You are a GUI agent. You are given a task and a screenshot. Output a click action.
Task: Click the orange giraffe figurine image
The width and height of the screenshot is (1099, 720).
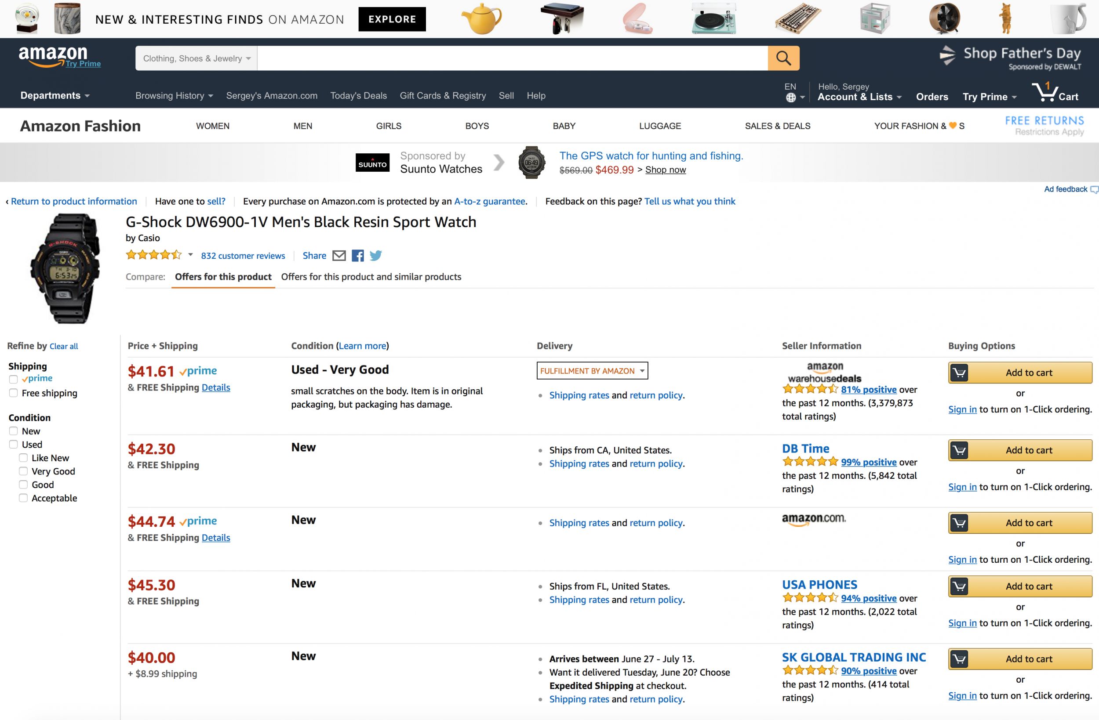(1005, 18)
